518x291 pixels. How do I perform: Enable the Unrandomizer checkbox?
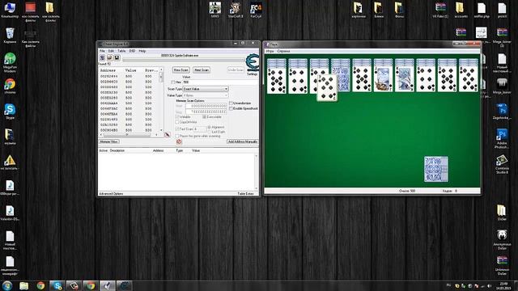pos(231,103)
